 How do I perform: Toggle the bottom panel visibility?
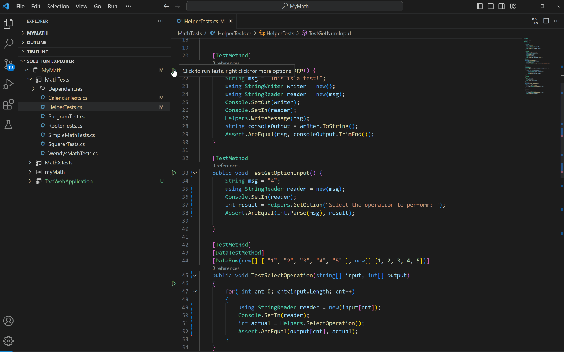[490, 6]
